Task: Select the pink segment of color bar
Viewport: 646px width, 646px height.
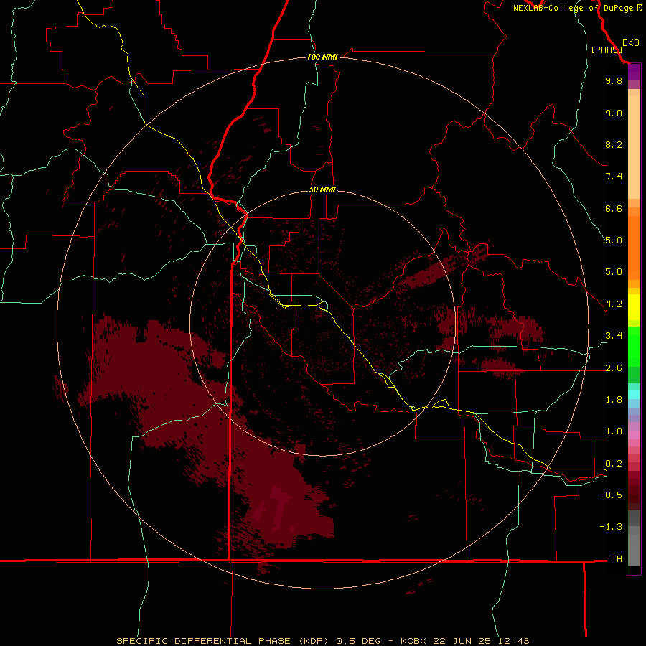Action: click(634, 435)
